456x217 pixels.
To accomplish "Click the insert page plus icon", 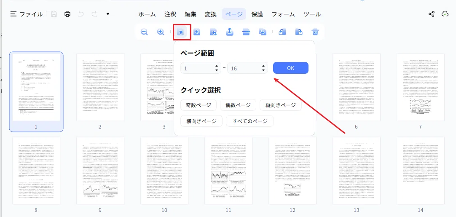I will coord(197,32).
